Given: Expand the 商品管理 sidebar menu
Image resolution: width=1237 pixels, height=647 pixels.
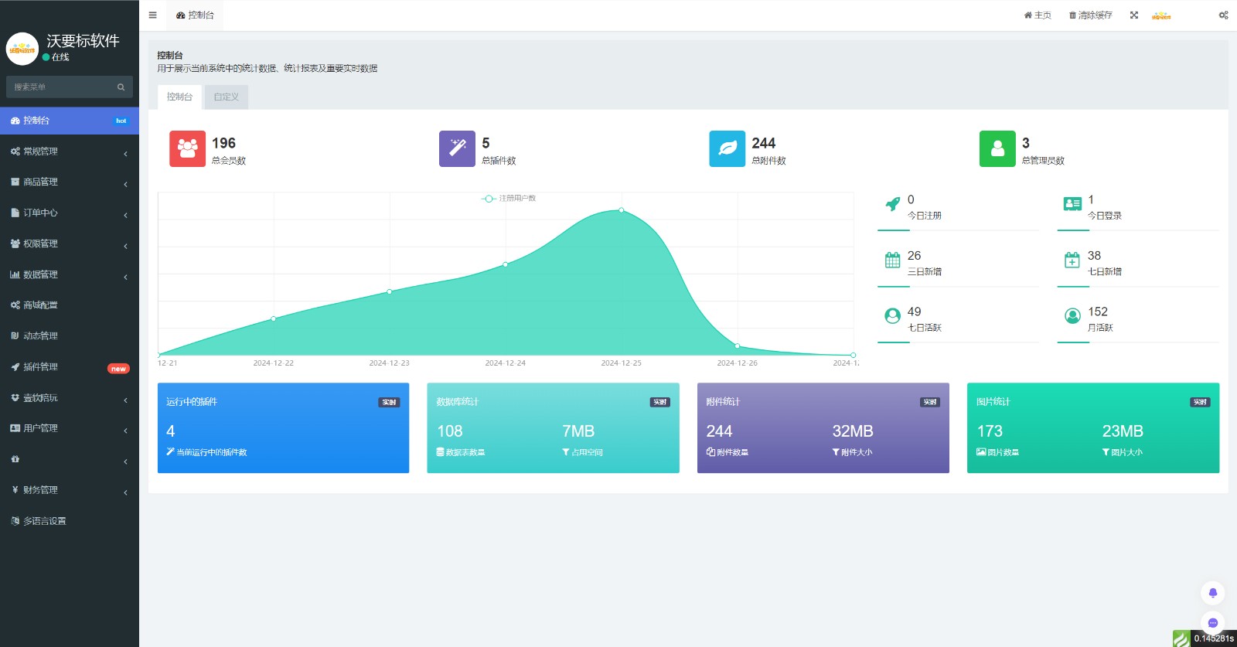Looking at the screenshot, I should [x=70, y=182].
